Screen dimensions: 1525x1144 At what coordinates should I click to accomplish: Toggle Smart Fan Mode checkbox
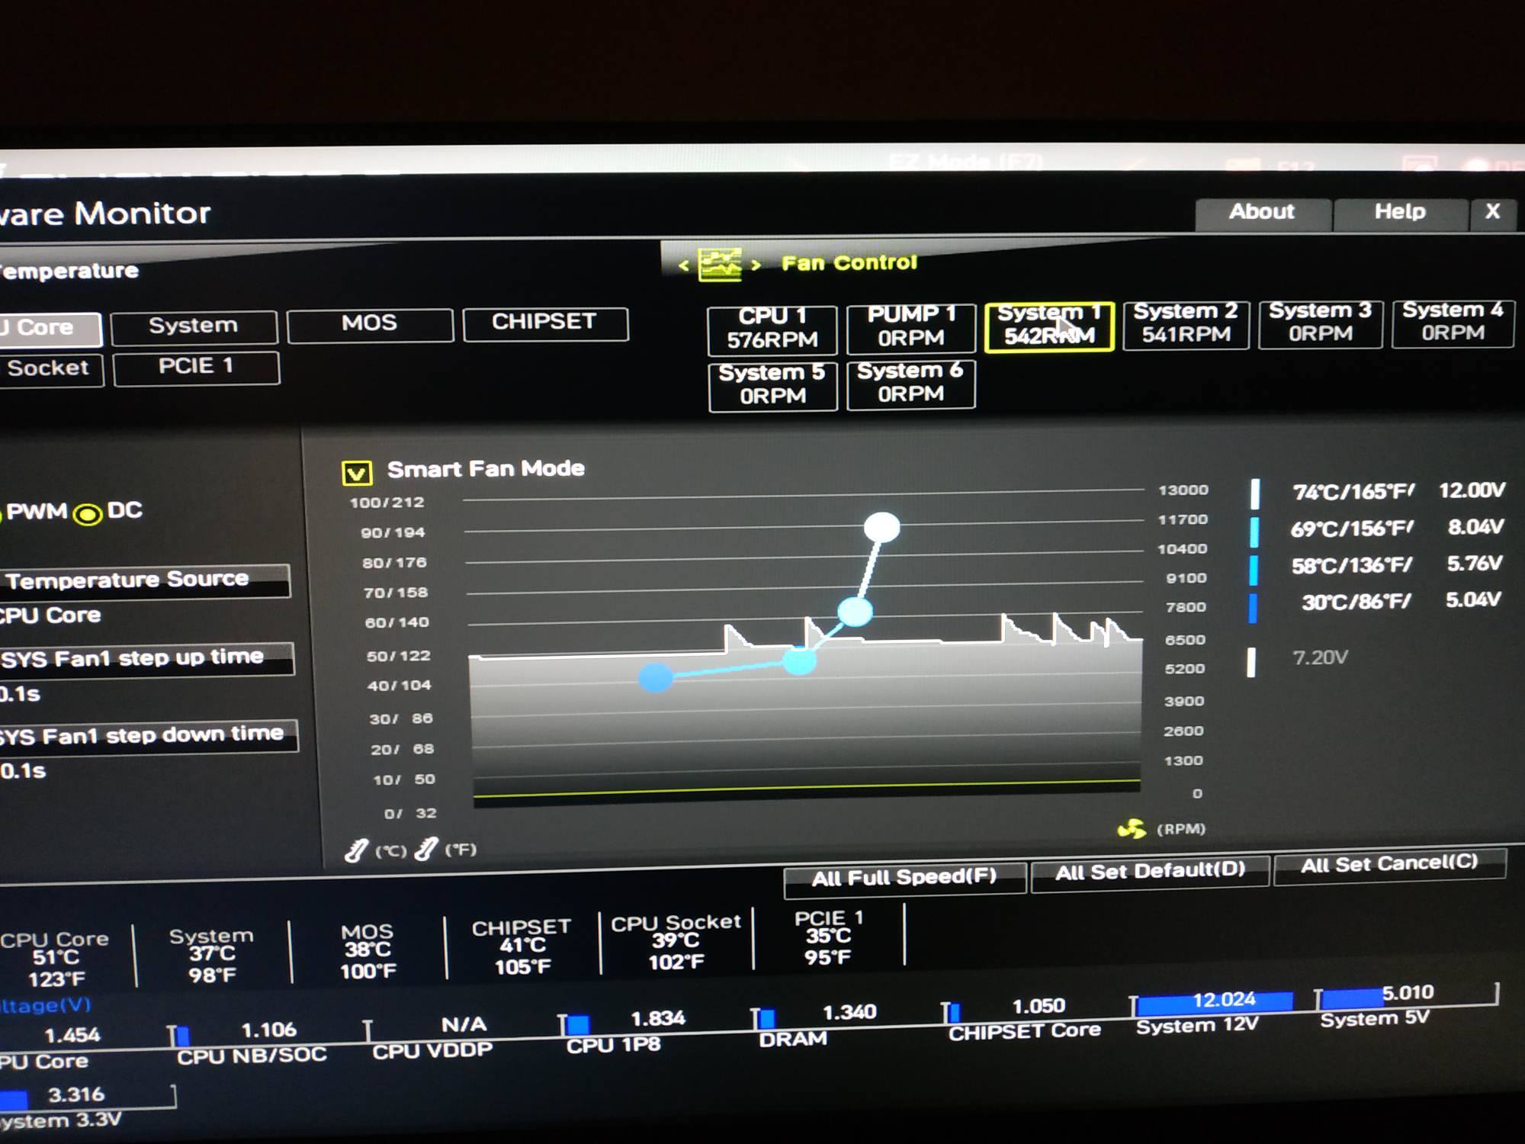(357, 473)
